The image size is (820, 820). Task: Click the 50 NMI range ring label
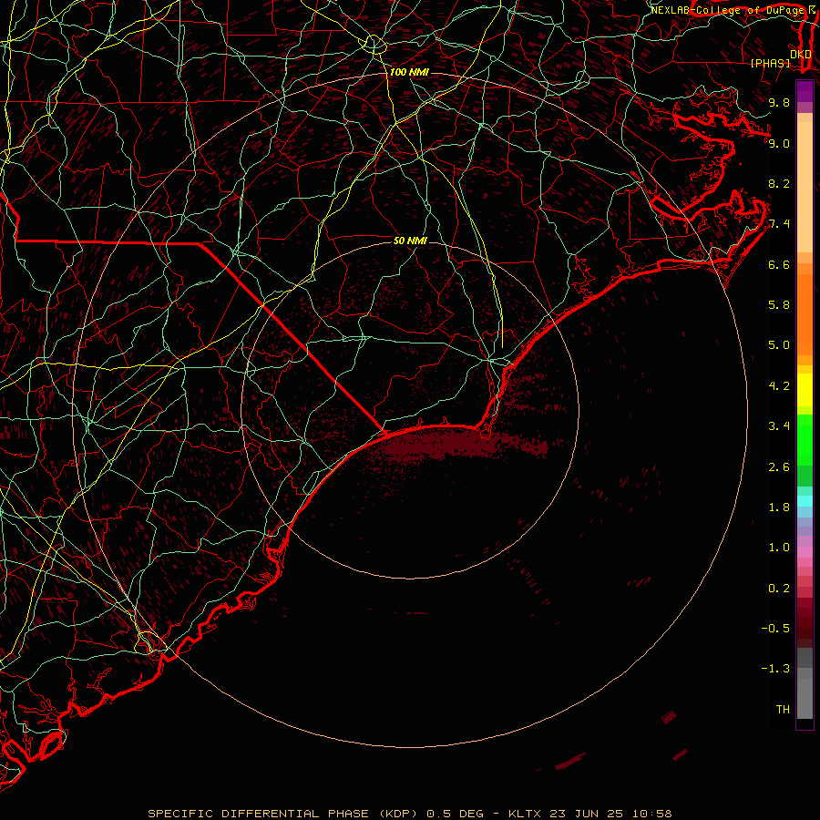(x=410, y=241)
